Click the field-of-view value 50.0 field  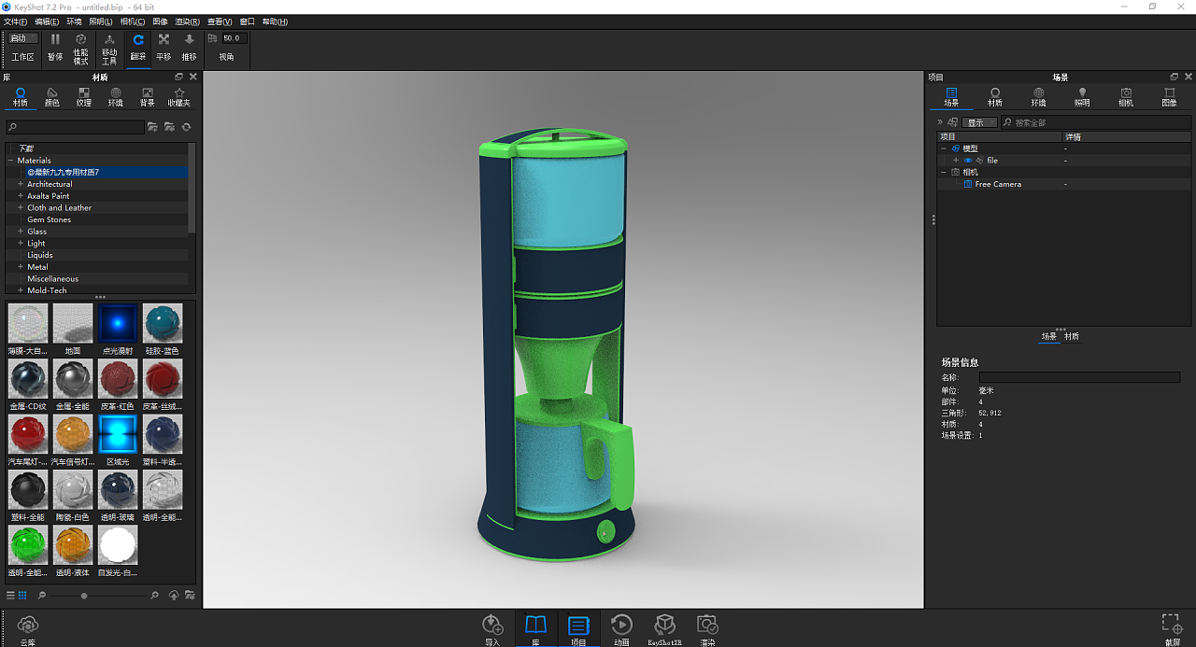pos(233,38)
